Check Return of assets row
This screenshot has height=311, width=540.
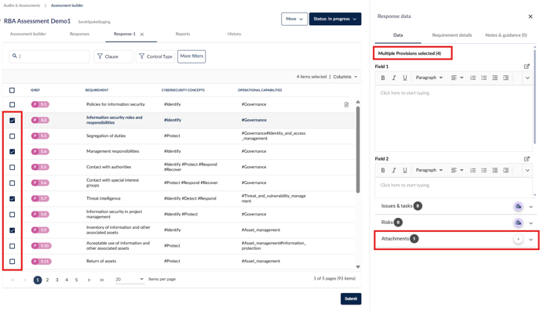(x=12, y=262)
